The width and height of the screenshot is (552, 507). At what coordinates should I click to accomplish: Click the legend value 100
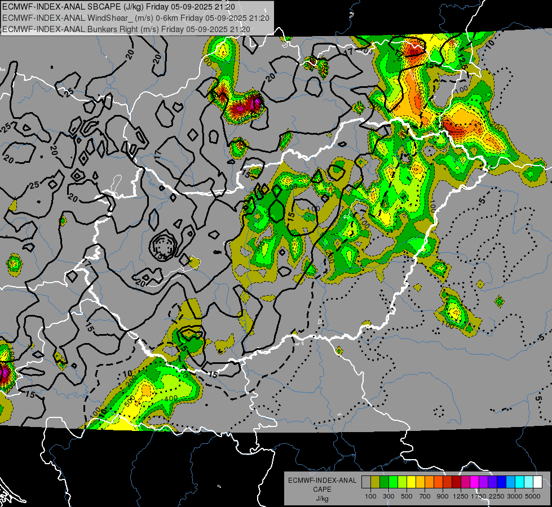pos(370,496)
